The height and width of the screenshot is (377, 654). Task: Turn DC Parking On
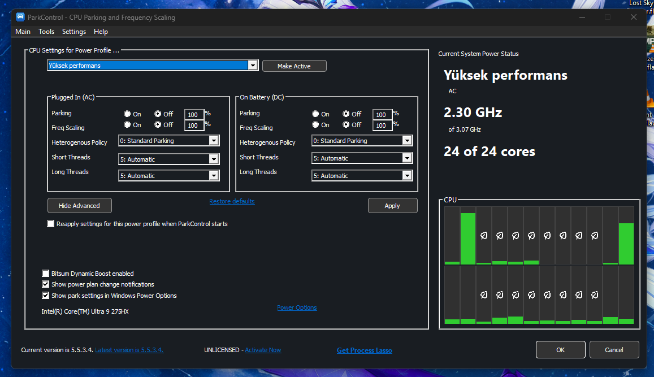(x=316, y=114)
